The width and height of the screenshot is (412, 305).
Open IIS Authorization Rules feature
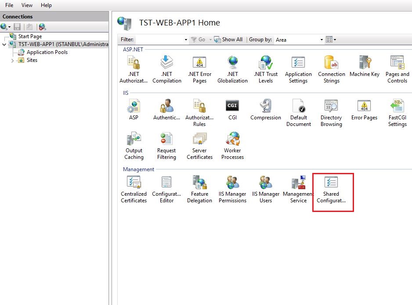click(x=199, y=113)
